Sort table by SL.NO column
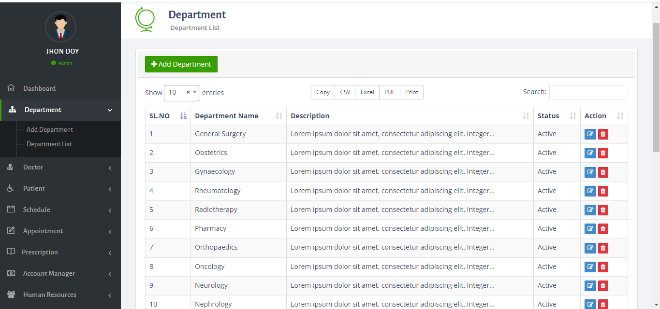The width and height of the screenshot is (660, 309). (168, 116)
